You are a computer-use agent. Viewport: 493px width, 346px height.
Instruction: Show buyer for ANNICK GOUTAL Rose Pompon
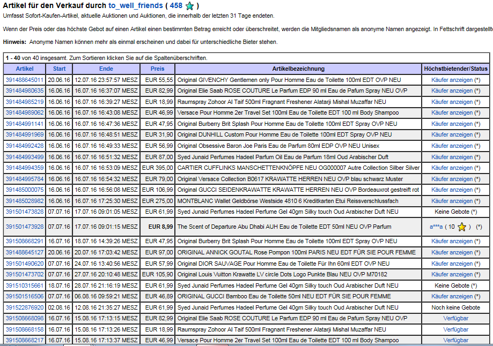tap(452, 252)
